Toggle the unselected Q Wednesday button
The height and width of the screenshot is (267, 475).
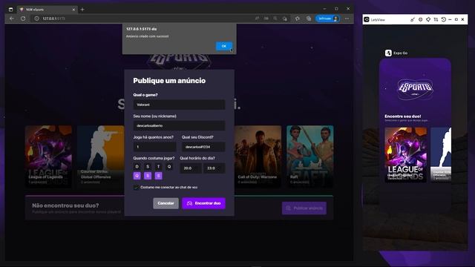169,166
